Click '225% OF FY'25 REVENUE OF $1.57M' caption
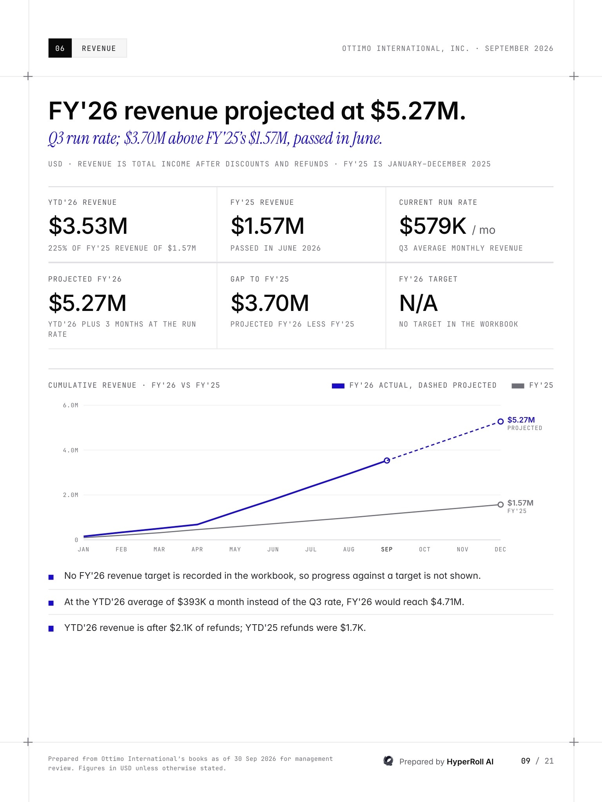This screenshot has width=602, height=802. [x=122, y=248]
